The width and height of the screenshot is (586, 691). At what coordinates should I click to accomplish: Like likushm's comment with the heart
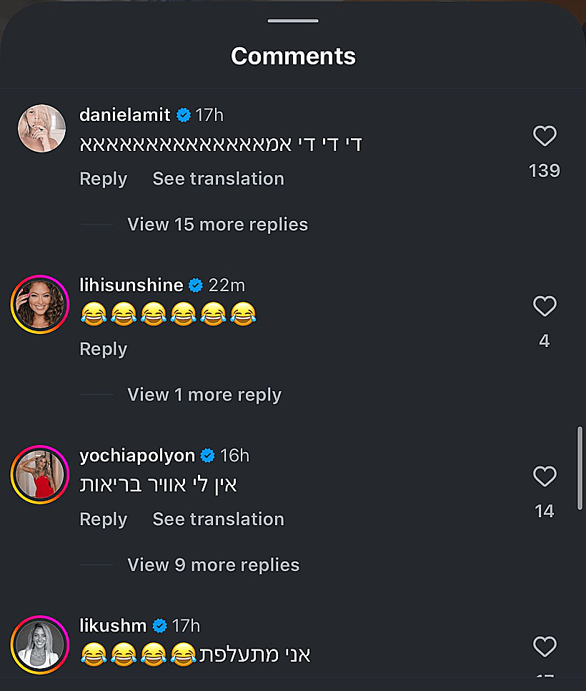coord(545,647)
